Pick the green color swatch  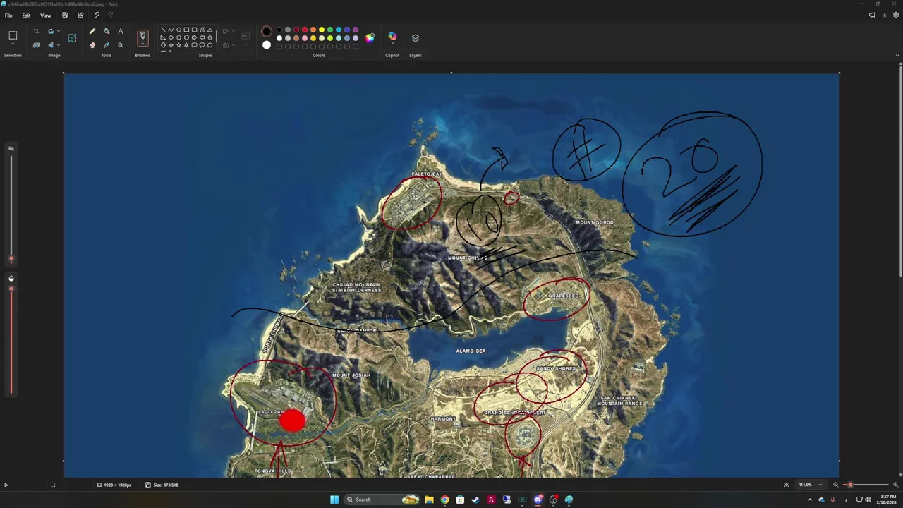point(330,30)
